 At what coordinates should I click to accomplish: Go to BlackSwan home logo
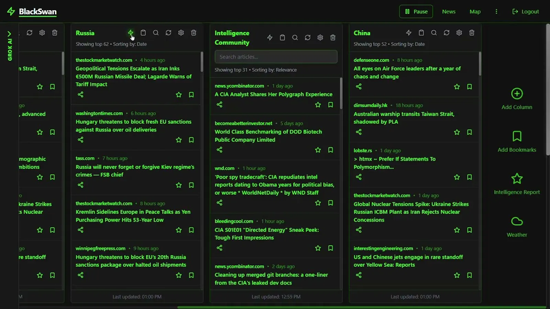point(32,11)
